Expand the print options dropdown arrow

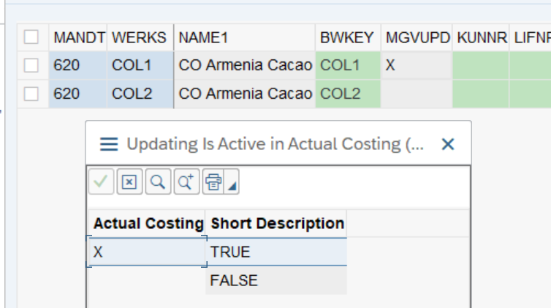click(x=232, y=187)
